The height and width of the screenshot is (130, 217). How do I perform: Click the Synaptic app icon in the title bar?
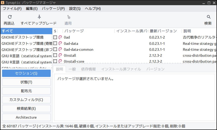[3, 3]
